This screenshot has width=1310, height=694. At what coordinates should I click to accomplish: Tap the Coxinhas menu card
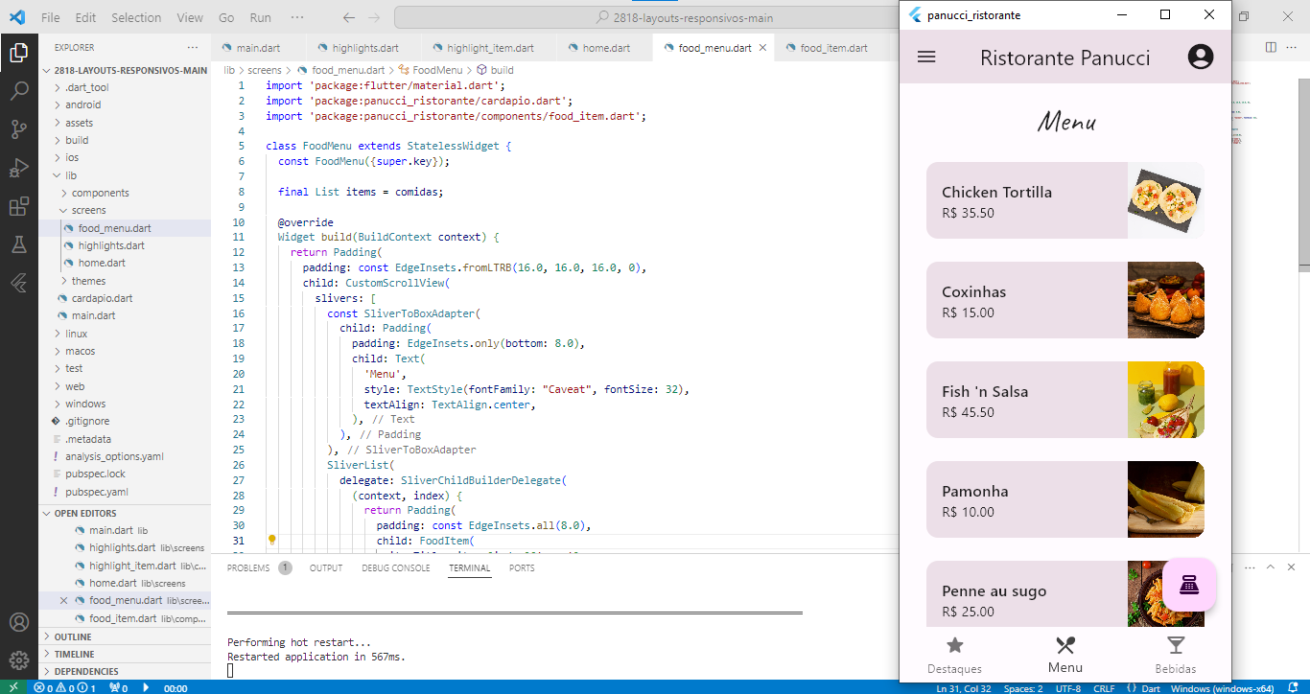tap(1065, 300)
